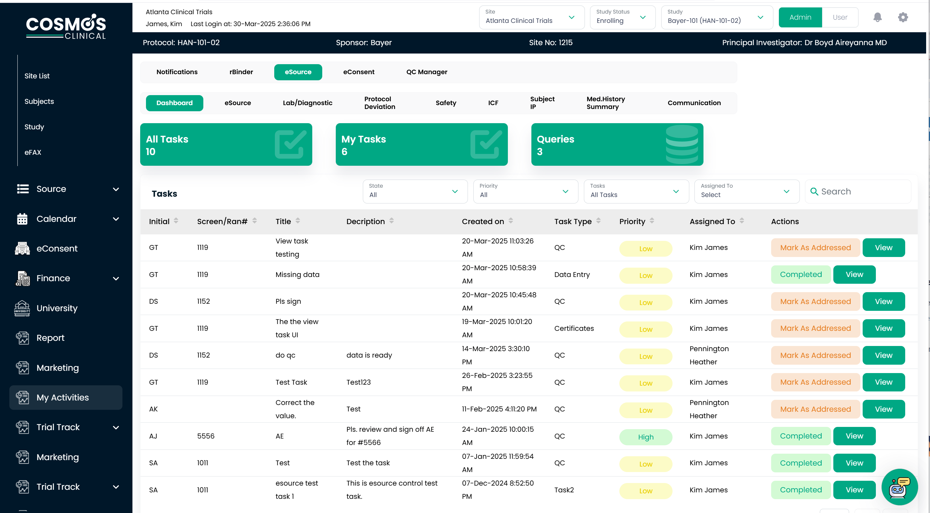Viewport: 930px width, 513px height.
Task: Open the Study Status dropdown
Action: click(622, 17)
